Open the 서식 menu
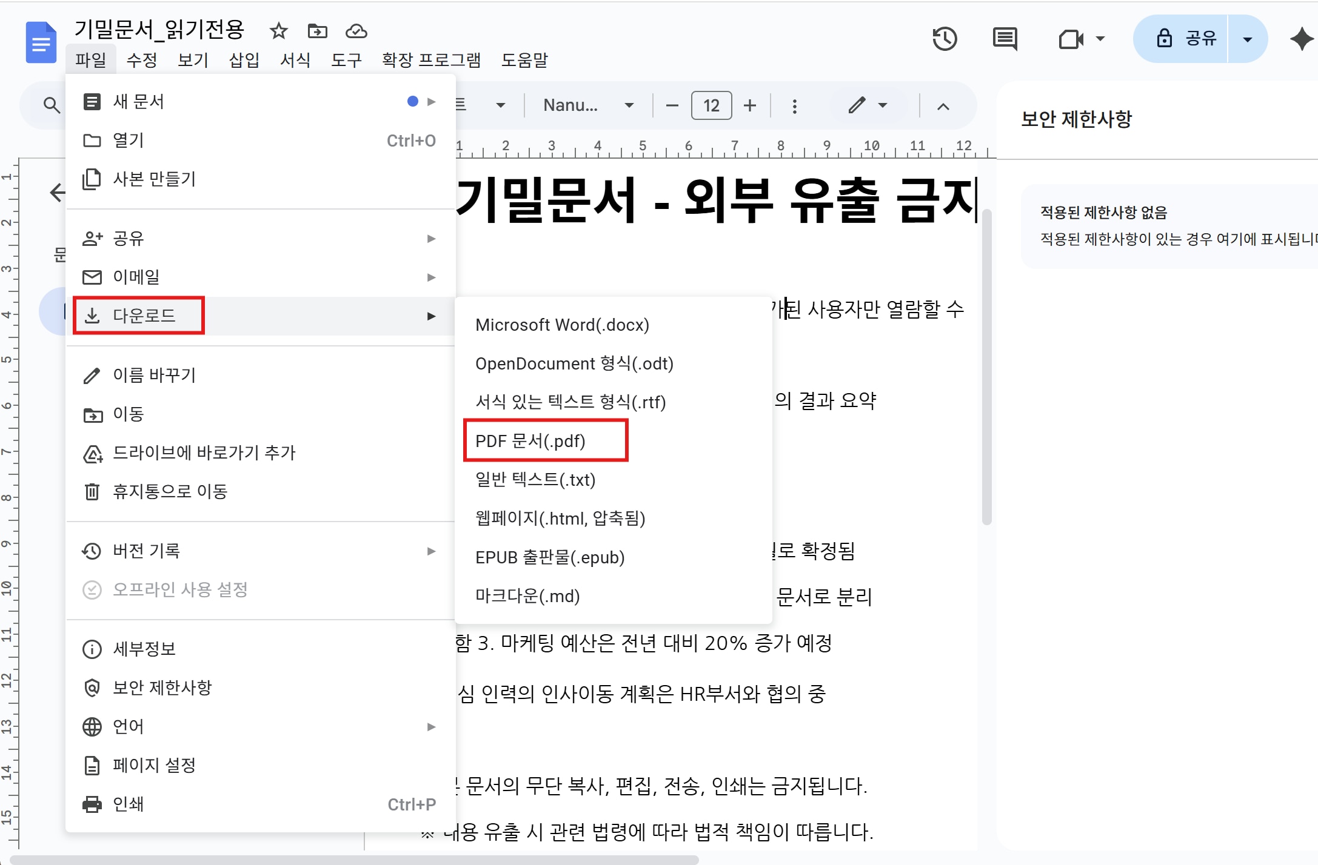This screenshot has width=1318, height=865. (x=295, y=60)
